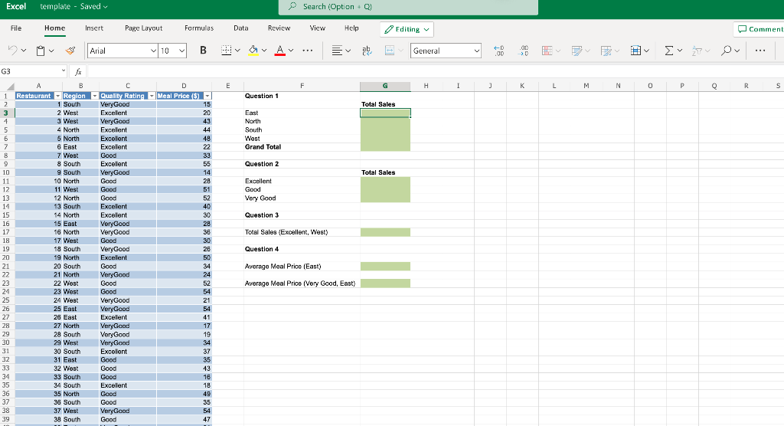This screenshot has width=784, height=426.
Task: Toggle Wrap Text
Action: pyautogui.click(x=367, y=51)
